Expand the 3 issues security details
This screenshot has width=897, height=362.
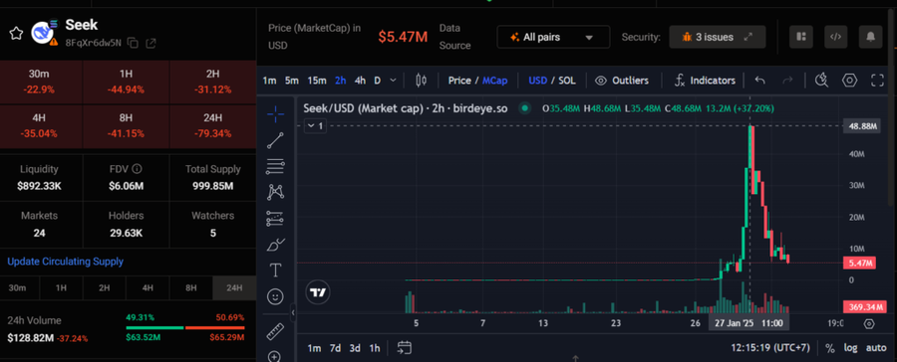[718, 37]
